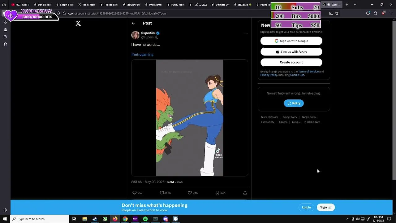This screenshot has height=223, width=396.
Task: Open sidebar settings gear at bottom left
Action: pyautogui.click(x=5, y=210)
